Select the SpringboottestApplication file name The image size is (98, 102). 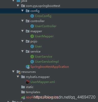click(50, 67)
